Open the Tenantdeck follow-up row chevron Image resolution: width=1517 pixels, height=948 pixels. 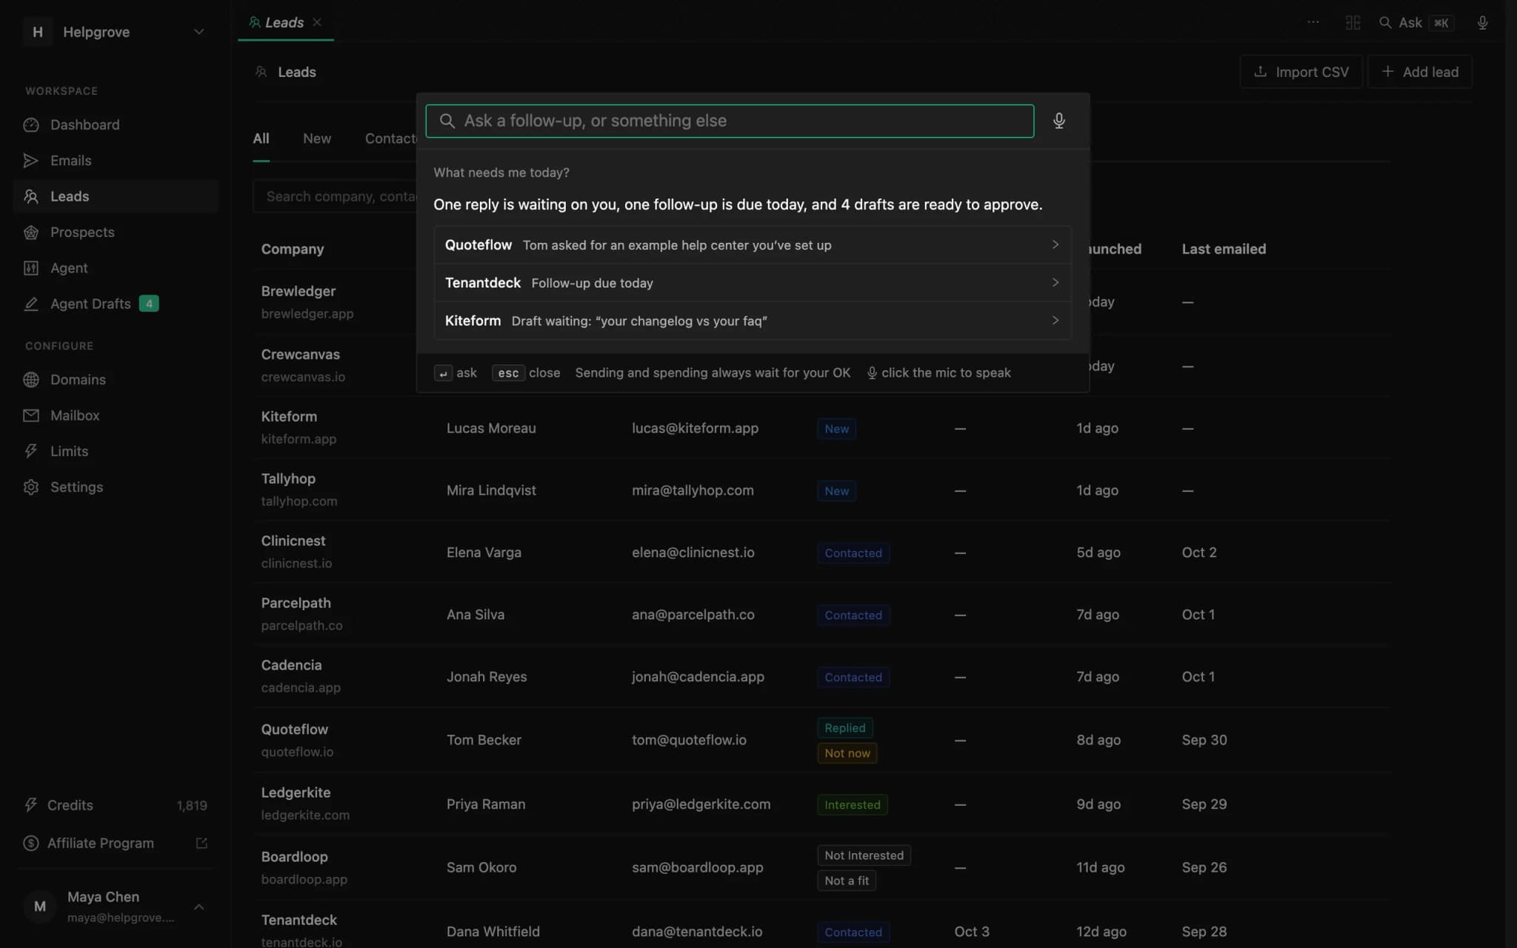1055,282
